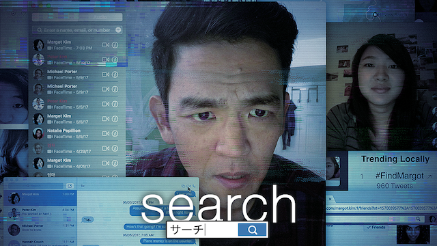This screenshot has height=246, width=437.
Task: Open Margot Kim conversation in Messages
Action: [x=40, y=198]
